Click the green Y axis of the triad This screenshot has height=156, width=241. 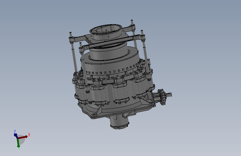(18, 143)
